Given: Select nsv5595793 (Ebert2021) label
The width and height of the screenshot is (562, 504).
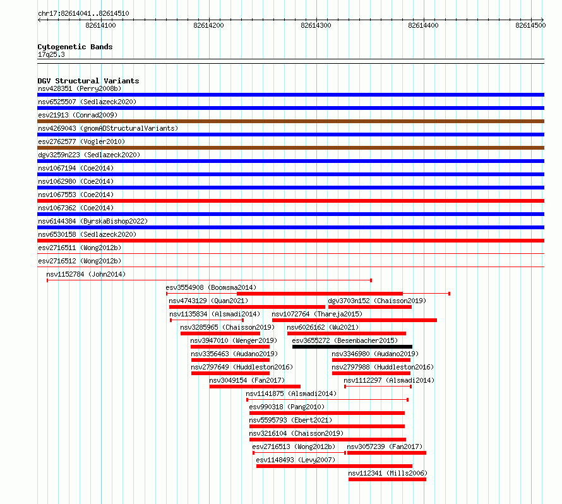Looking at the screenshot, I should [x=290, y=420].
